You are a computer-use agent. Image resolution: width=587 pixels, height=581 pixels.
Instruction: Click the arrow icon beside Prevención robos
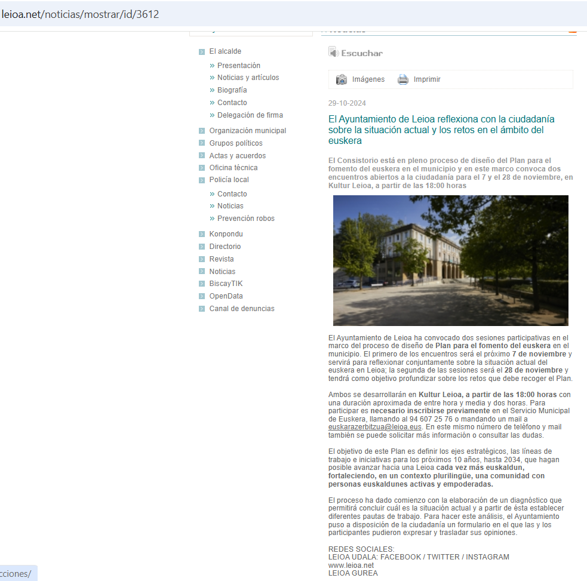pyautogui.click(x=212, y=219)
